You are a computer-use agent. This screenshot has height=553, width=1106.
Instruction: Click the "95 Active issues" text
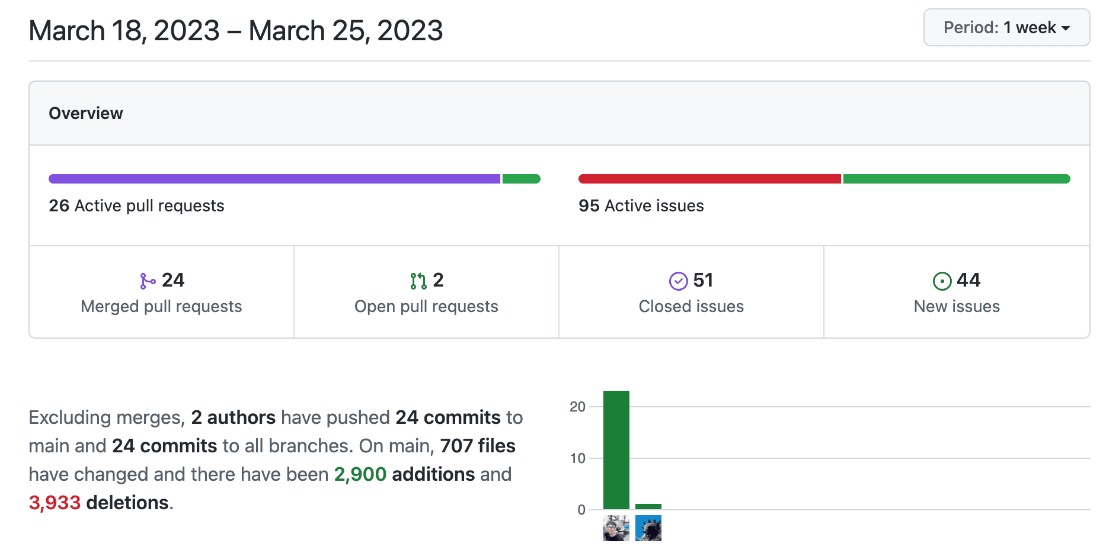(x=641, y=206)
